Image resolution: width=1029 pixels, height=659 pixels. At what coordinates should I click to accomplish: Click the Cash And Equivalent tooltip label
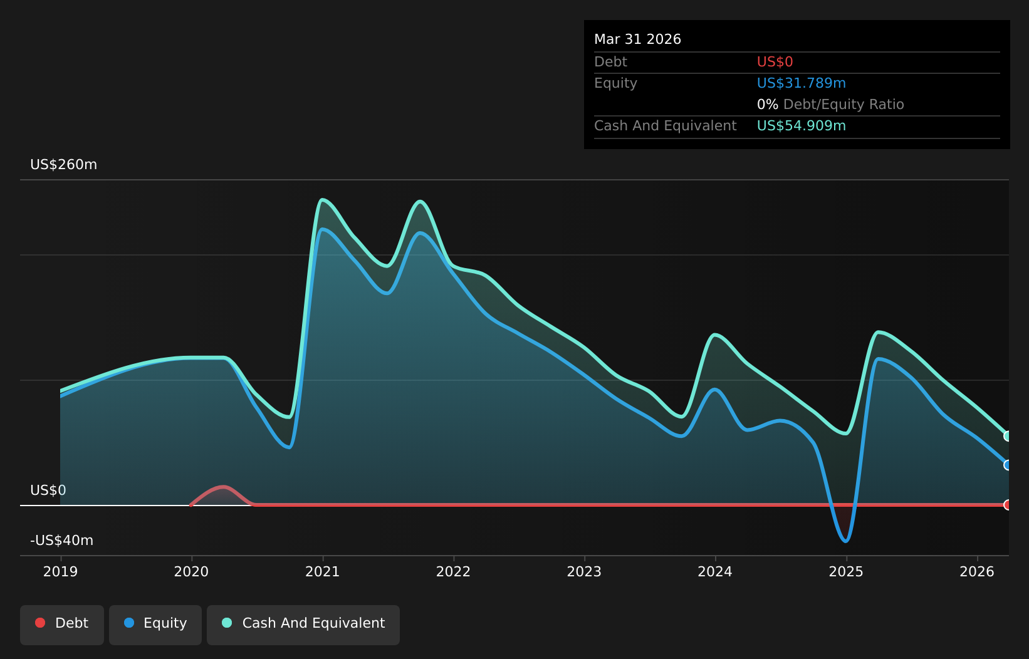click(665, 126)
